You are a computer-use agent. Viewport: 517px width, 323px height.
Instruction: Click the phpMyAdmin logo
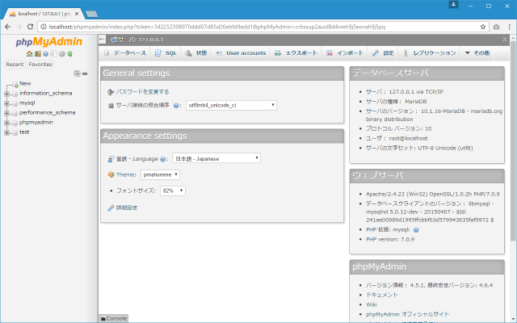[x=49, y=41]
